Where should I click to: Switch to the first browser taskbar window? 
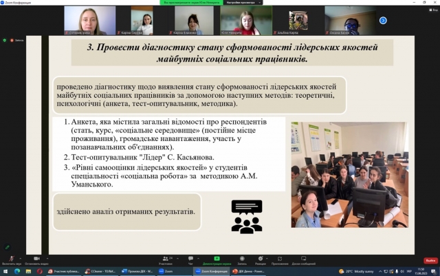[64, 271]
